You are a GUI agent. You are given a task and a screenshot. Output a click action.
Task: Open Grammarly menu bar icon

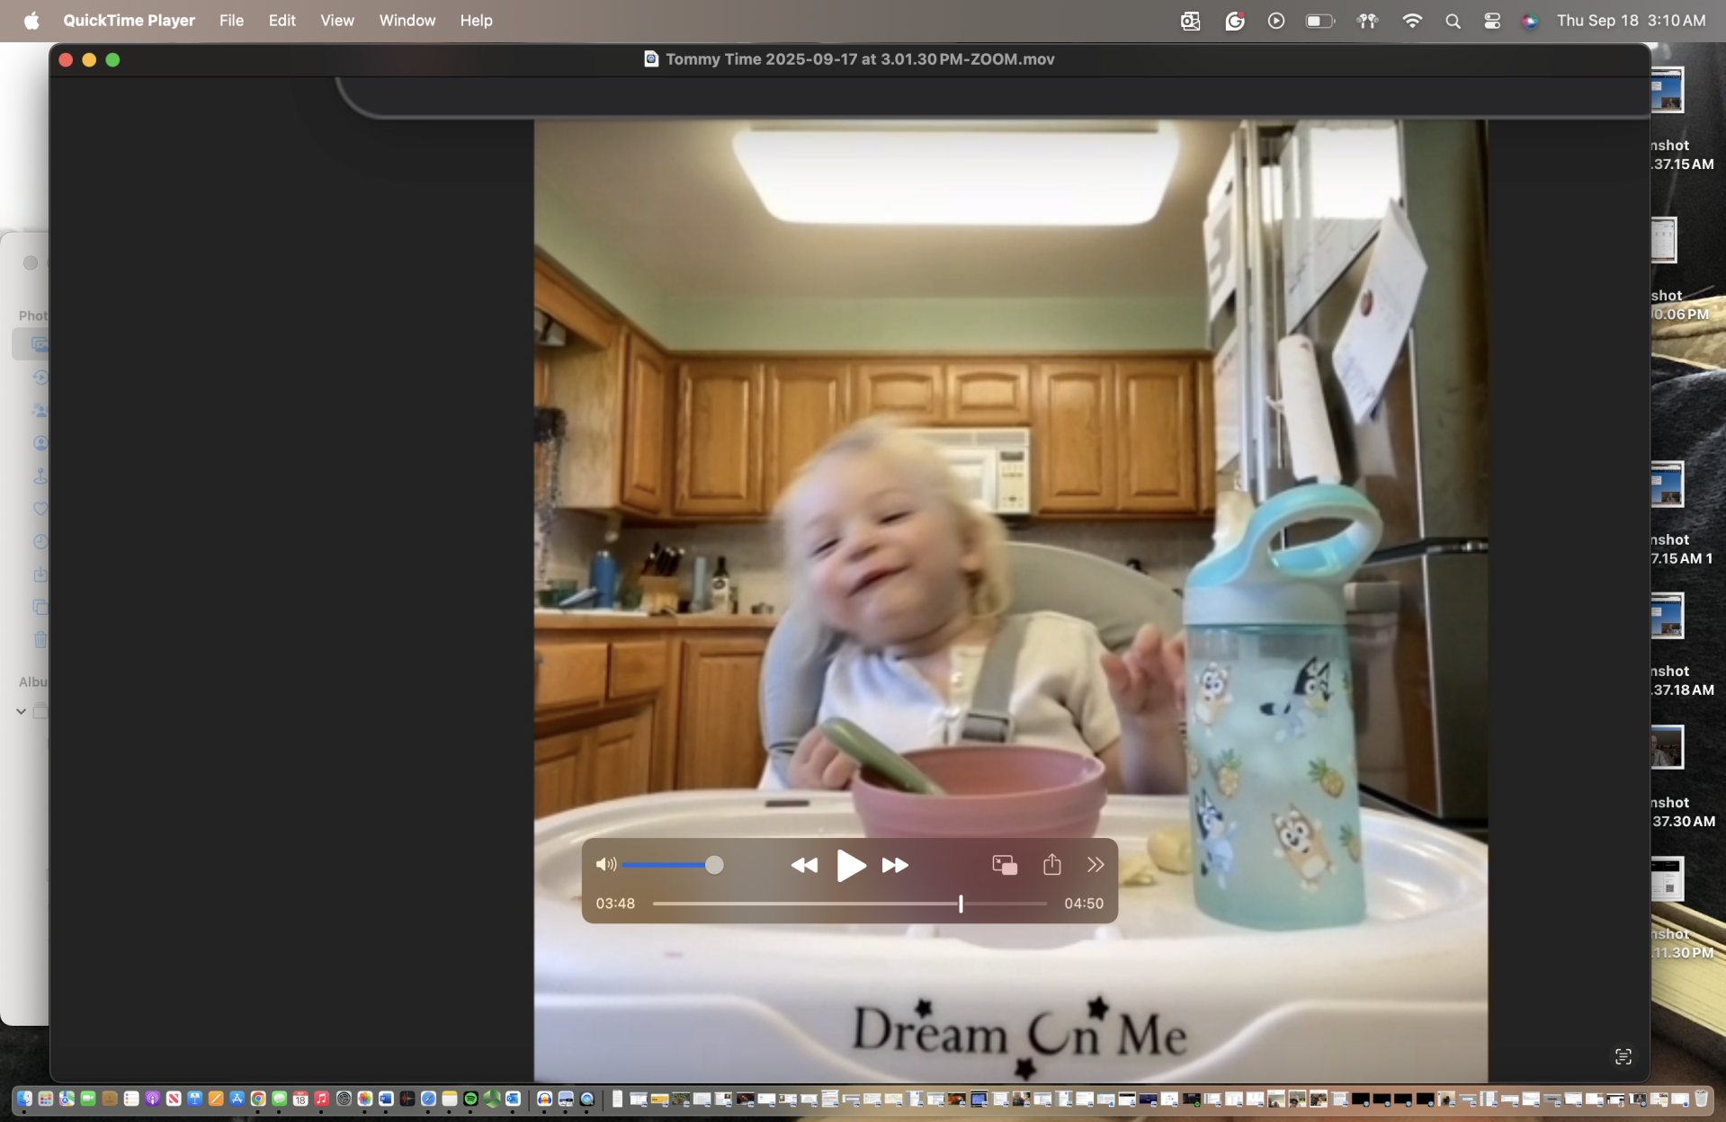tap(1235, 21)
